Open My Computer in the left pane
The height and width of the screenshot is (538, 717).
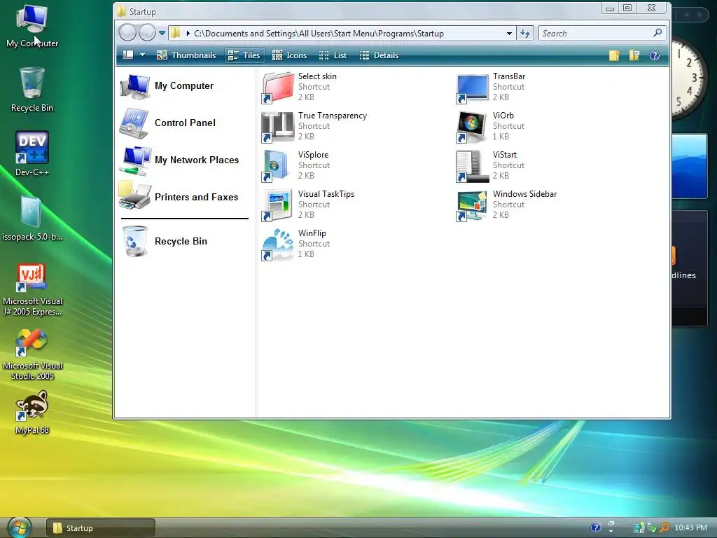click(x=167, y=86)
